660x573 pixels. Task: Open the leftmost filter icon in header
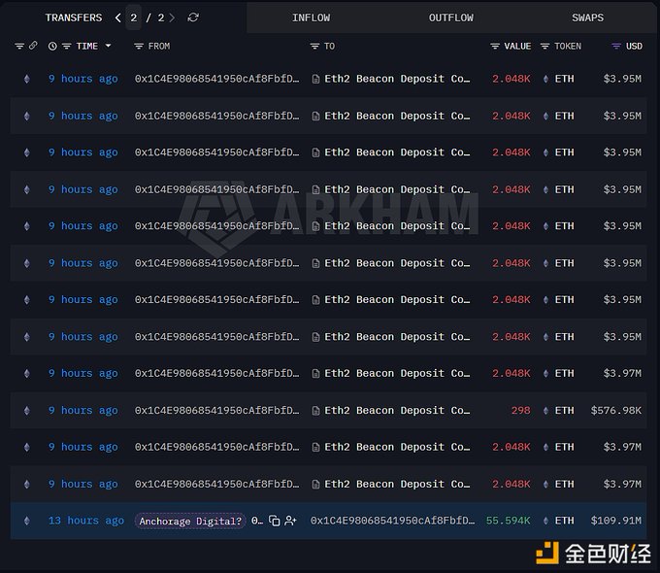[x=19, y=46]
